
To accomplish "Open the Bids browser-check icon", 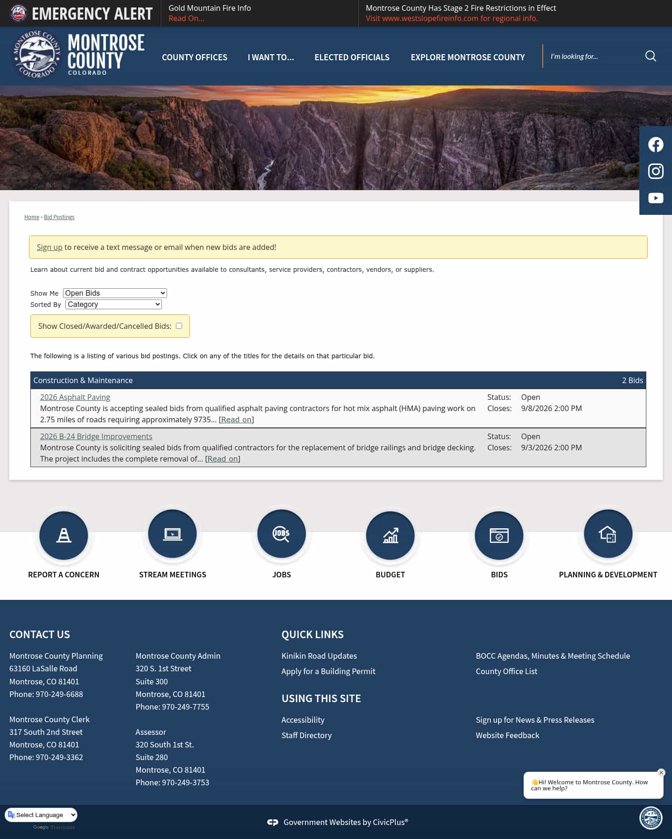I will click(x=499, y=534).
